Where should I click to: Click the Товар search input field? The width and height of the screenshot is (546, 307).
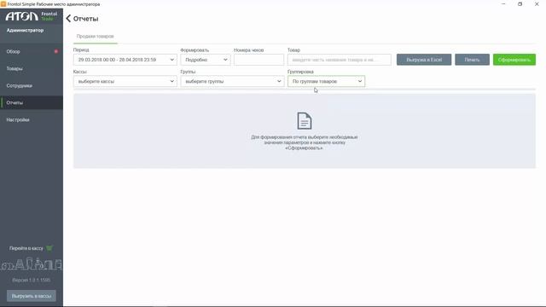[340, 60]
